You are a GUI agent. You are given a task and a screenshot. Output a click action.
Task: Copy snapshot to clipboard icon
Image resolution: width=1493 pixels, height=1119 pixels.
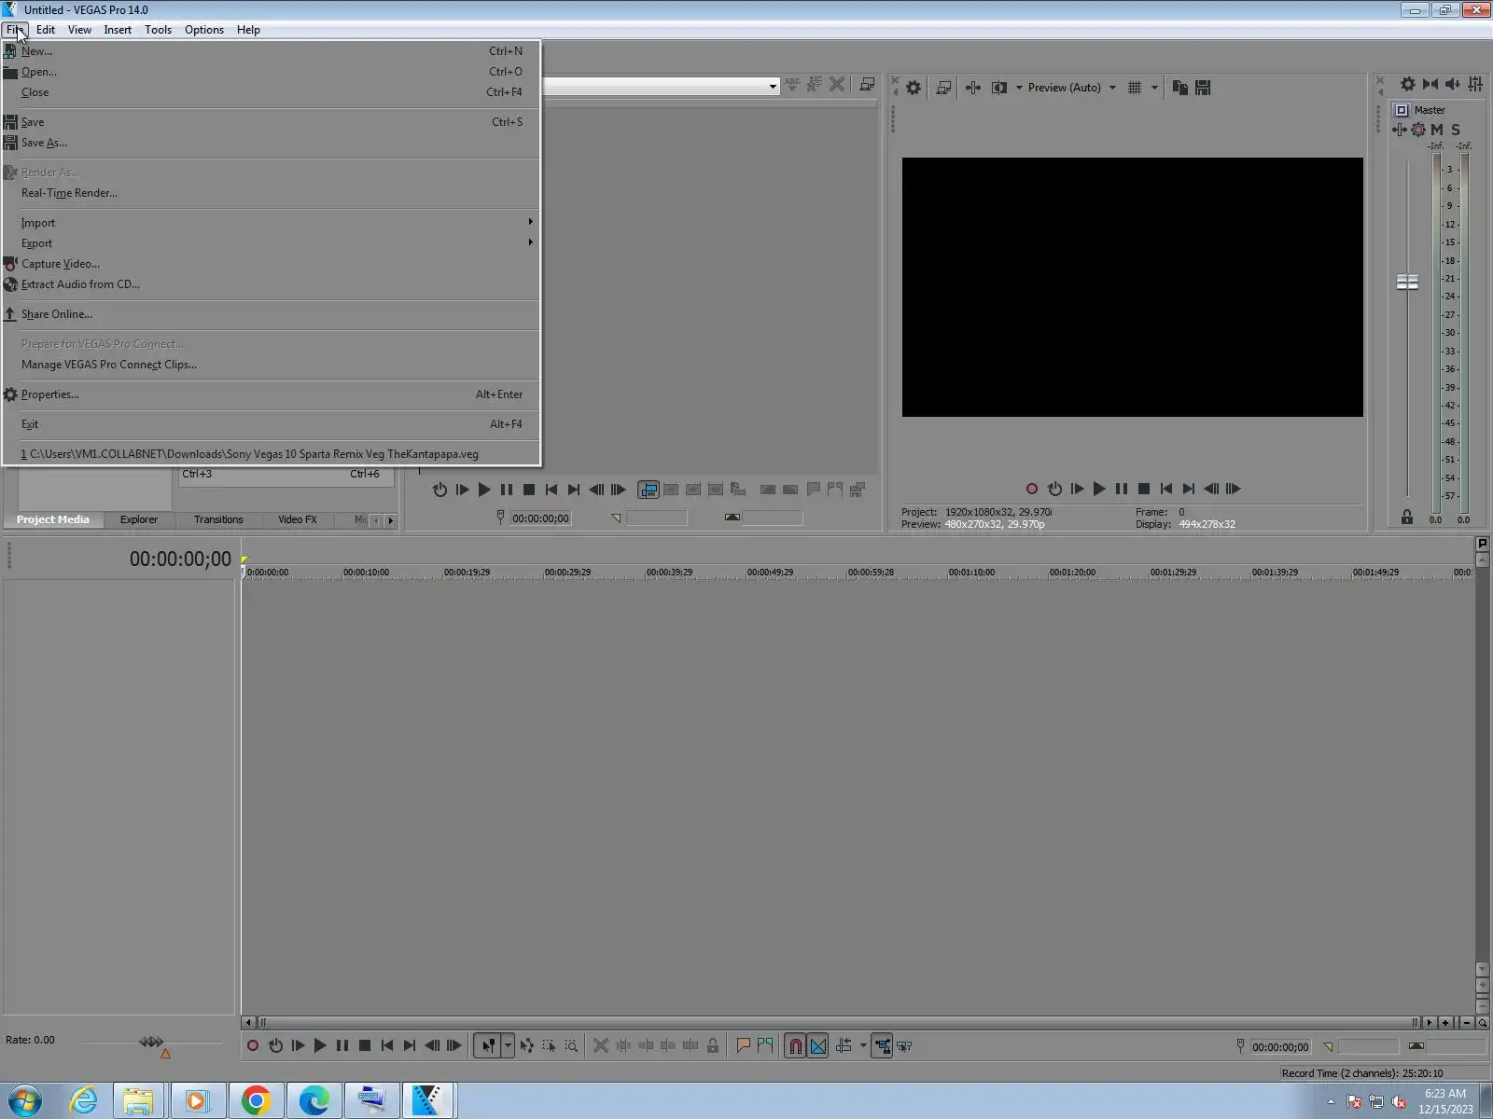point(1180,88)
